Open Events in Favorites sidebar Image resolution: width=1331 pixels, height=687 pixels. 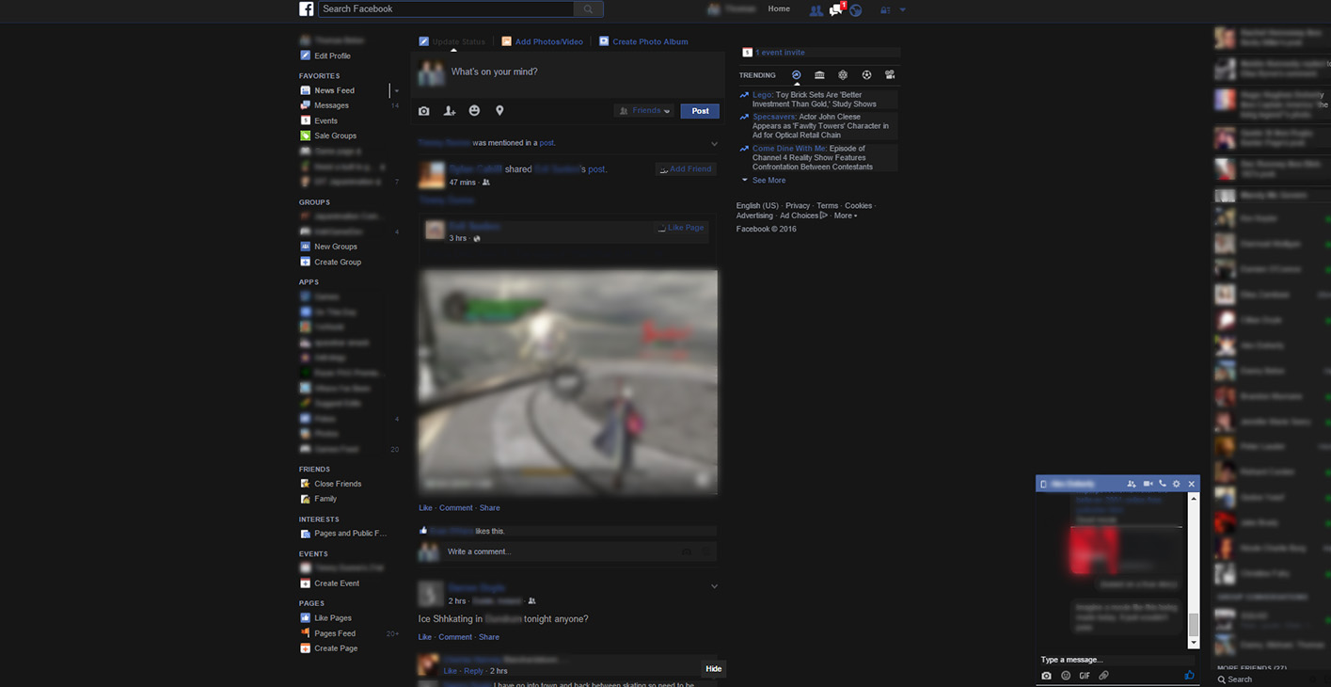point(325,120)
